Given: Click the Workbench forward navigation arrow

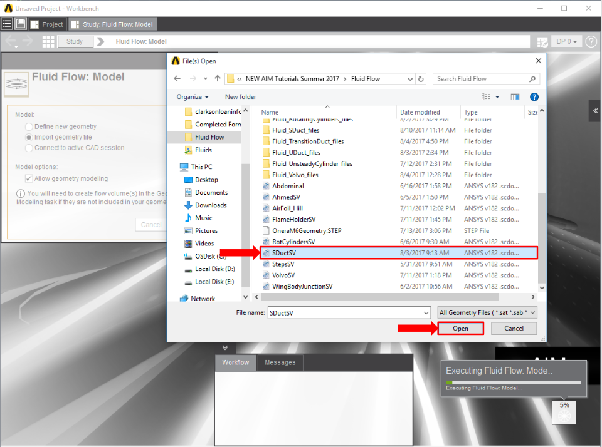Looking at the screenshot, I should click(x=28, y=41).
